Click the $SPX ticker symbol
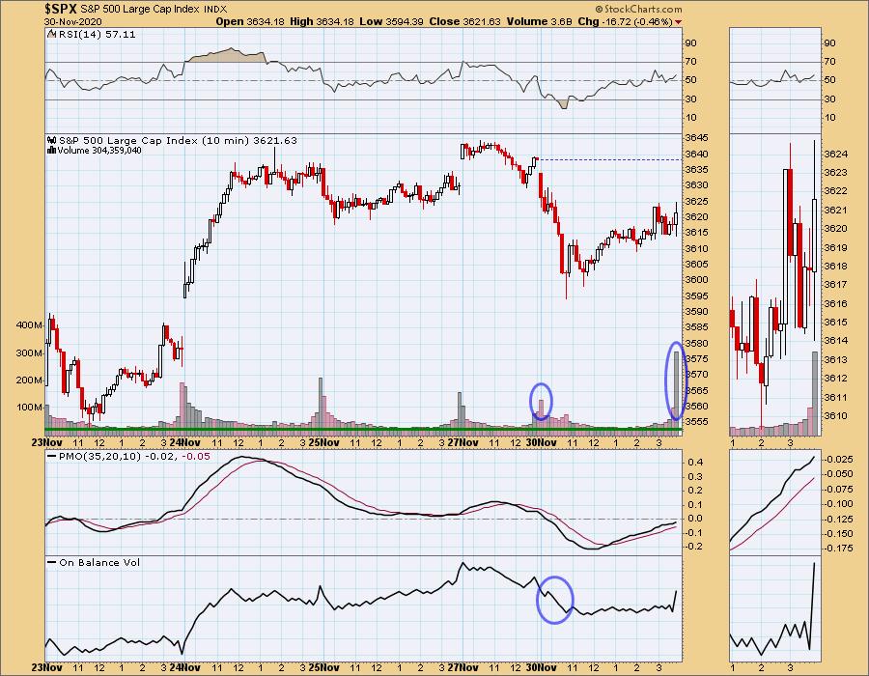Image resolution: width=869 pixels, height=676 pixels. coord(61,9)
